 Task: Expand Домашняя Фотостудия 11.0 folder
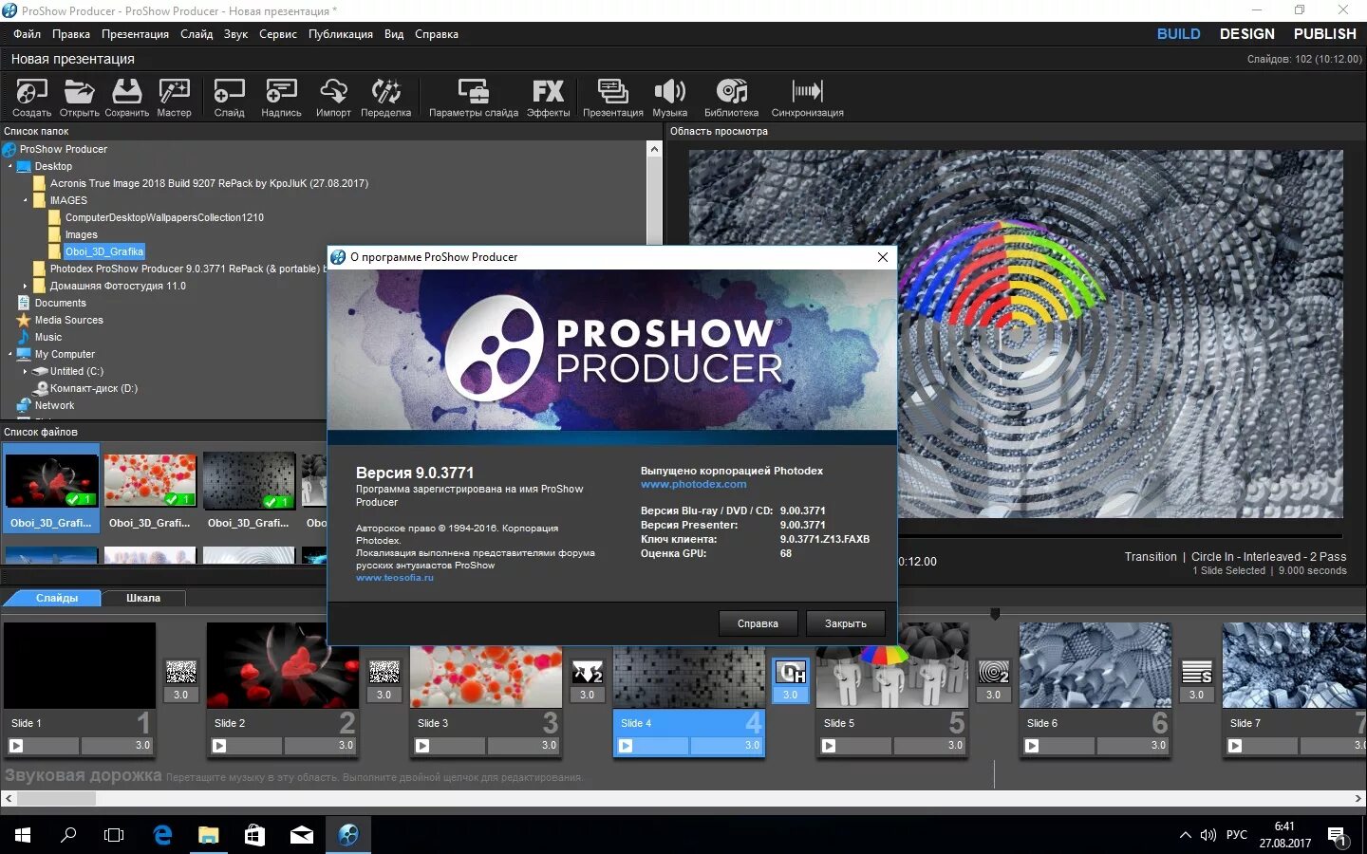26,286
